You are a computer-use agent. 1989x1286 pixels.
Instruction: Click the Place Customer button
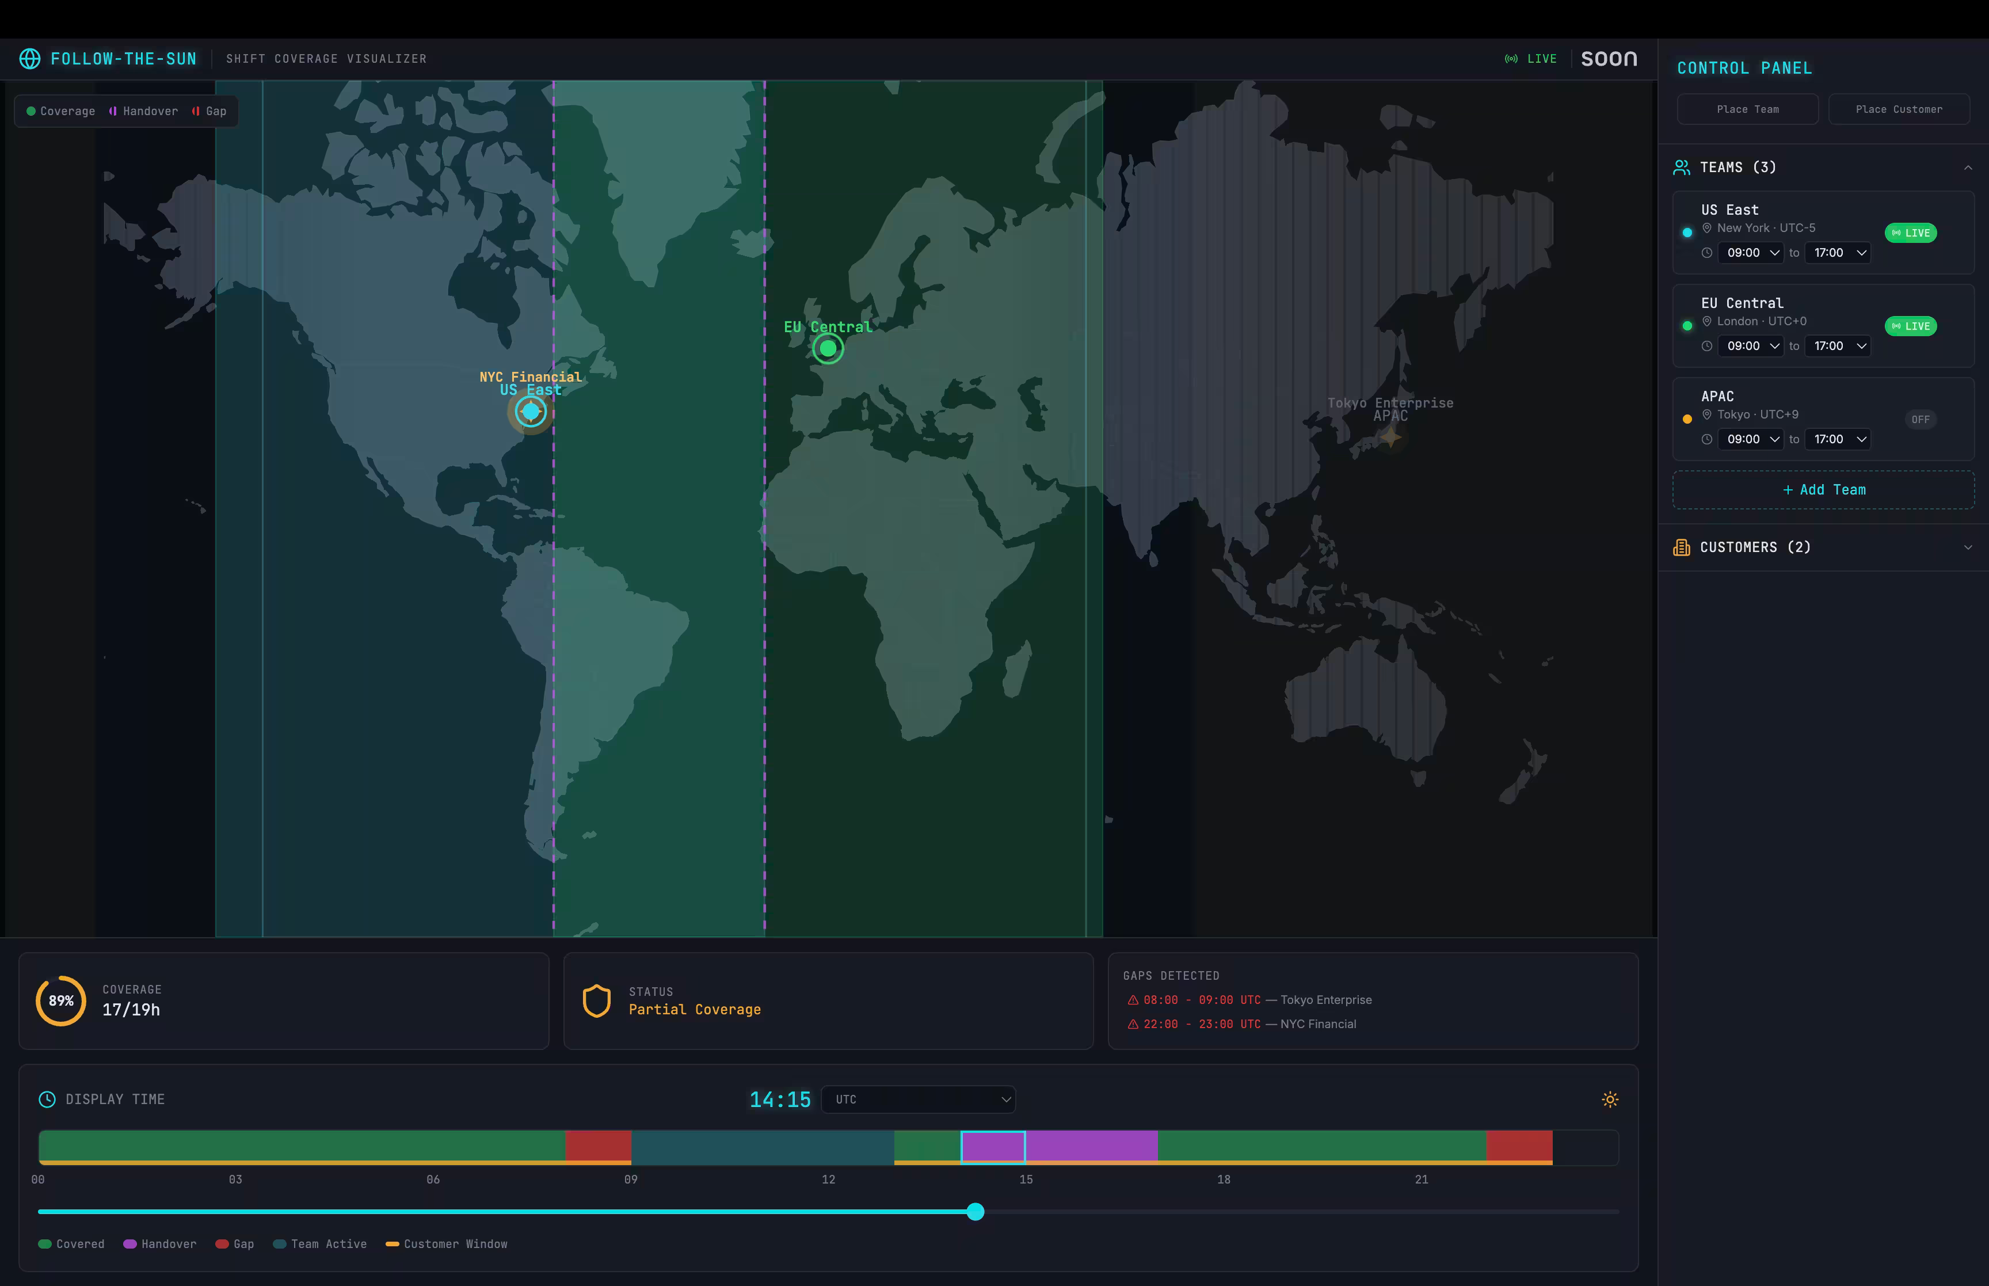(1899, 109)
